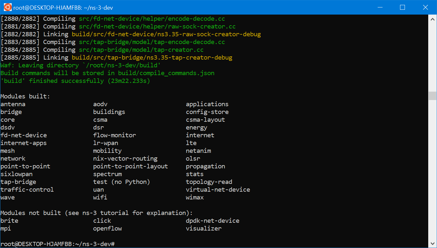The height and width of the screenshot is (248, 437).
Task: Click the window title 'root@DESKTOP-HJAMFBB: ~/ns-3-dev'
Action: 63,7
